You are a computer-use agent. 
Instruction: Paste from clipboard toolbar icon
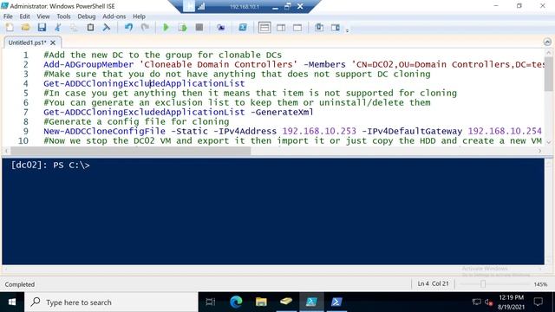[x=90, y=28]
